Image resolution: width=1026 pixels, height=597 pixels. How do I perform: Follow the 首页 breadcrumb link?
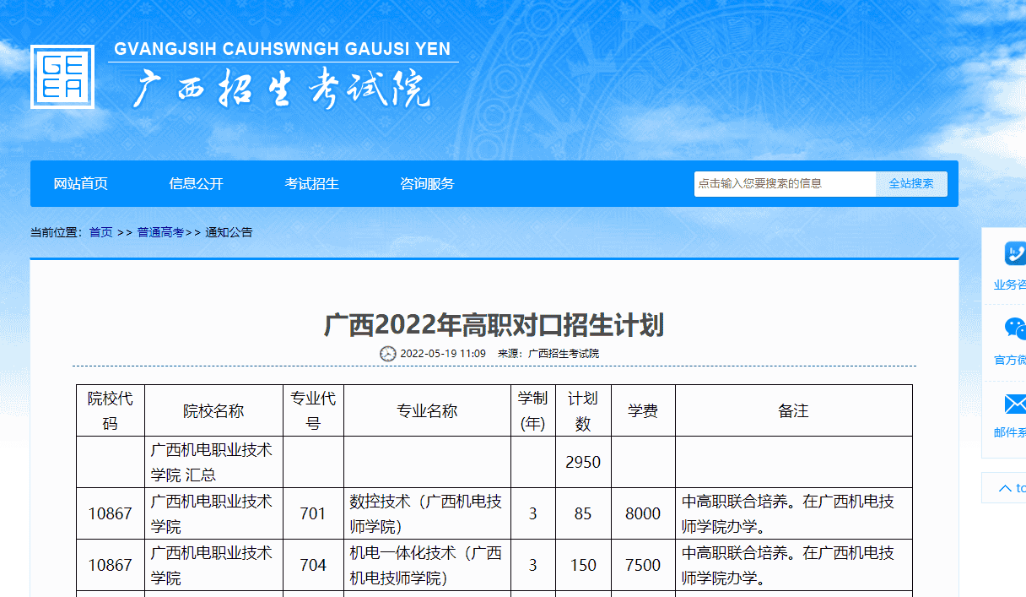point(100,232)
